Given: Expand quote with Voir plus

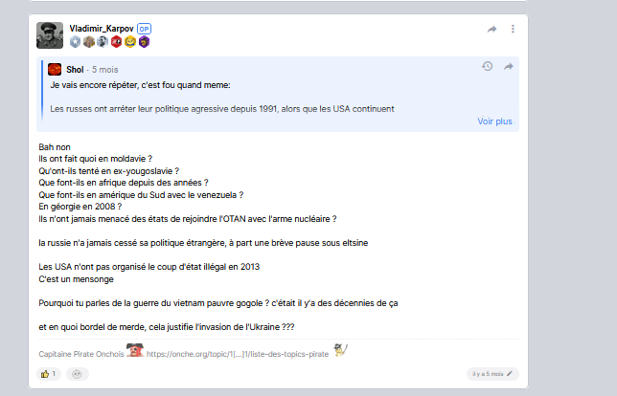Looking at the screenshot, I should point(494,121).
